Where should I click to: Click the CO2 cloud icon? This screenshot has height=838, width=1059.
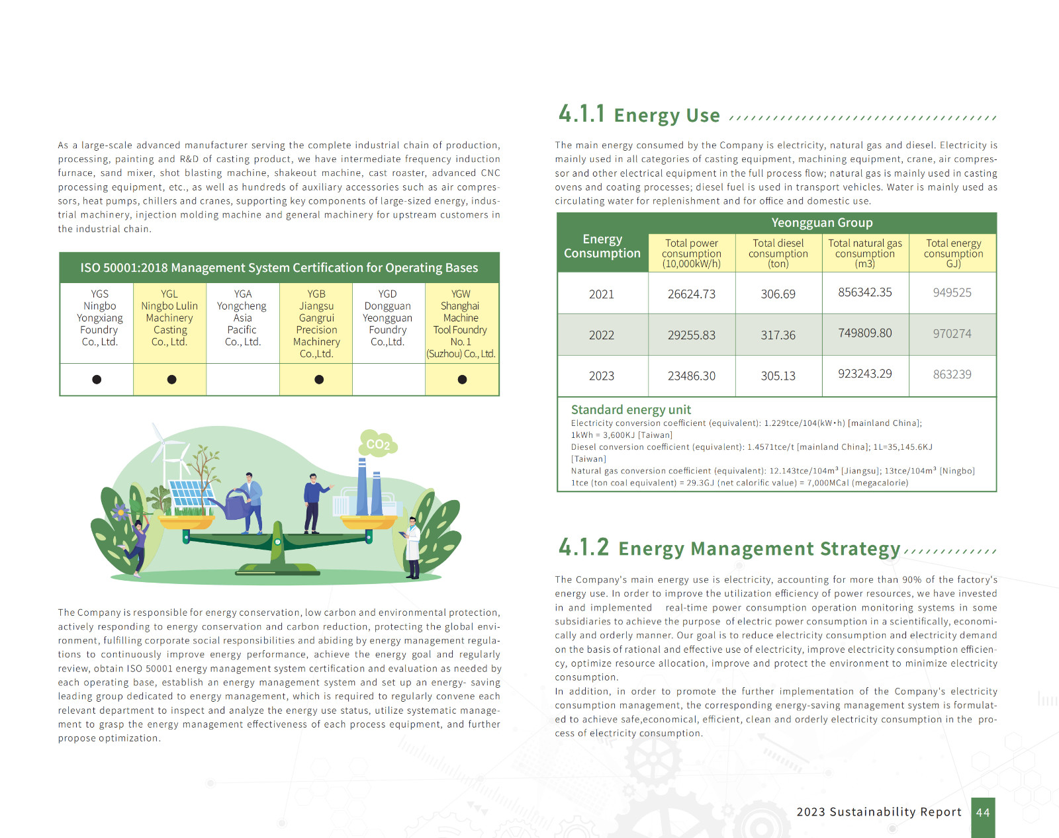379,444
